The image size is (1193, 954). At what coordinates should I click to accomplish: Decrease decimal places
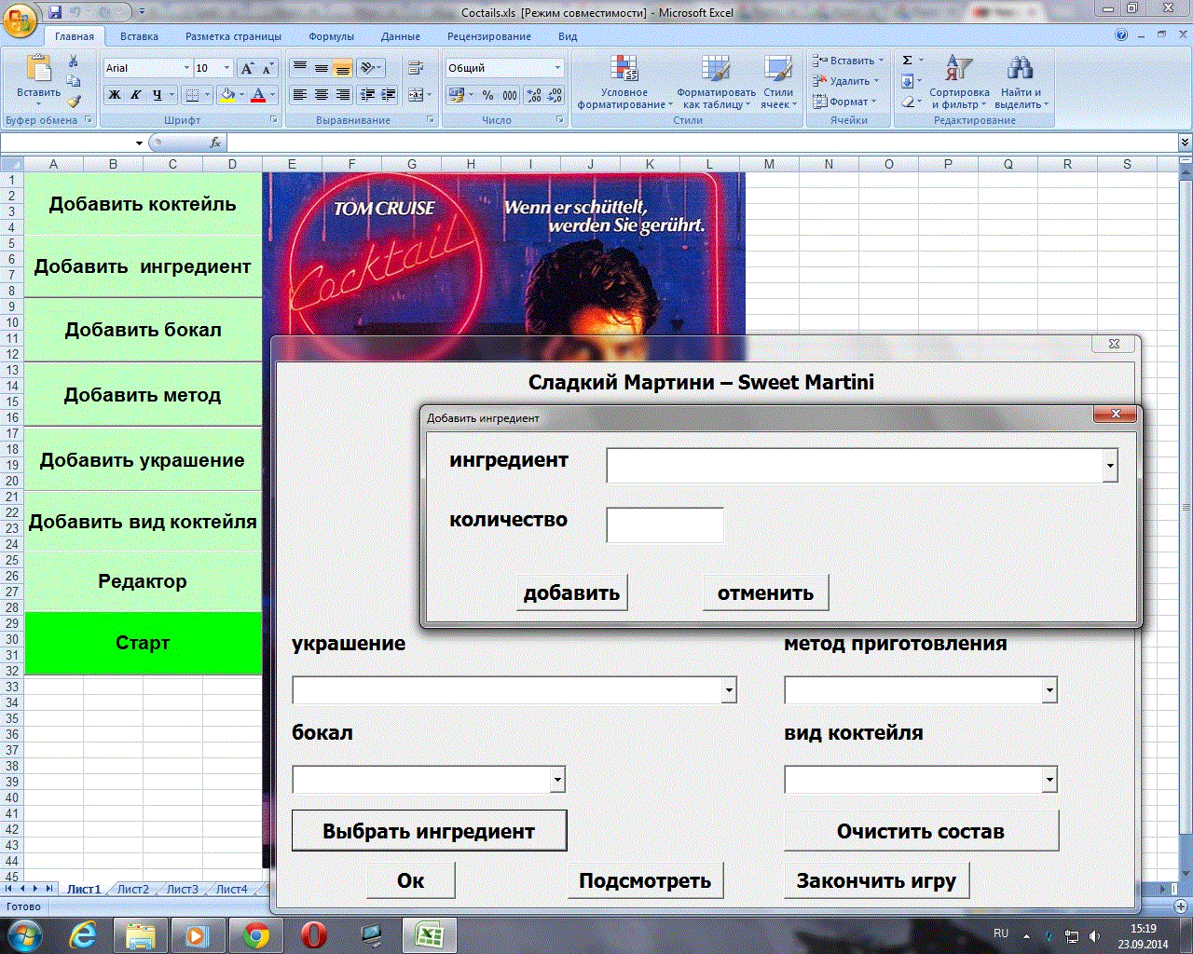(555, 95)
